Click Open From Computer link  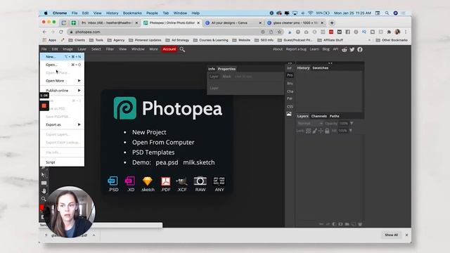point(163,142)
